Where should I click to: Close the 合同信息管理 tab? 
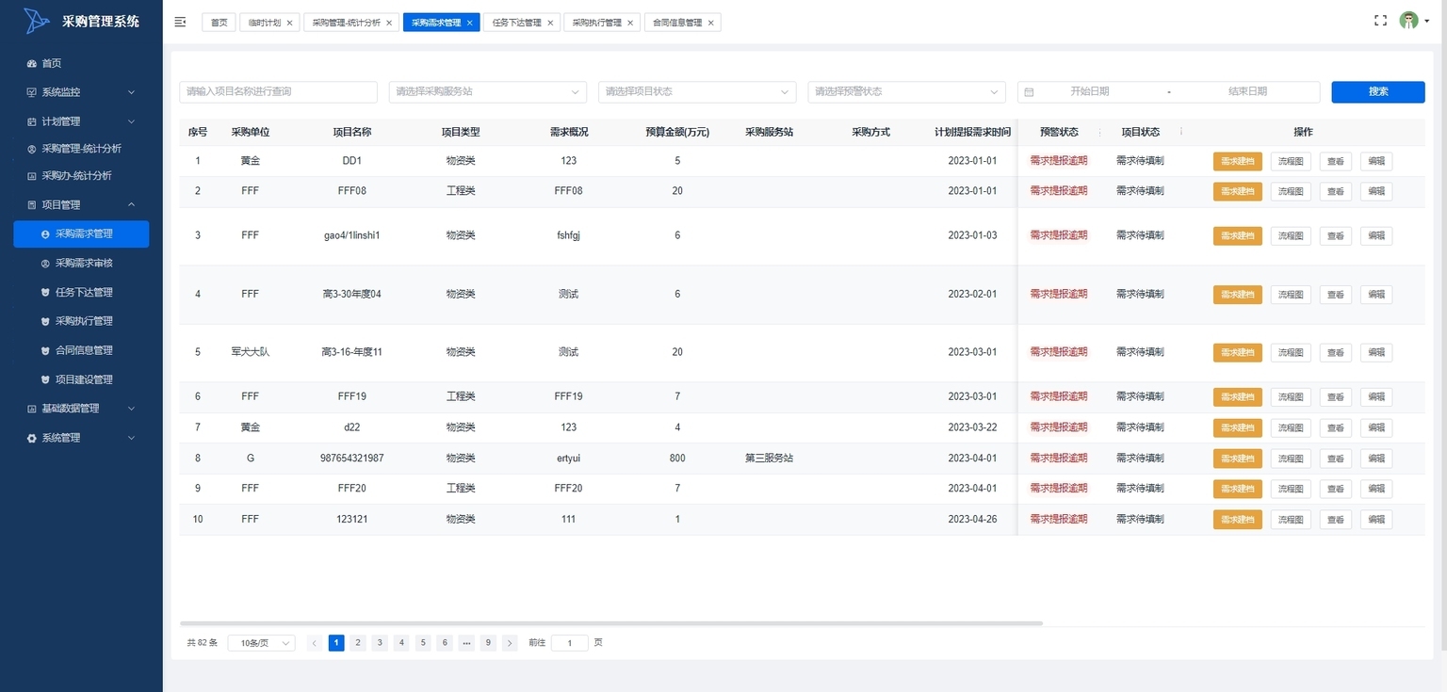coord(710,23)
